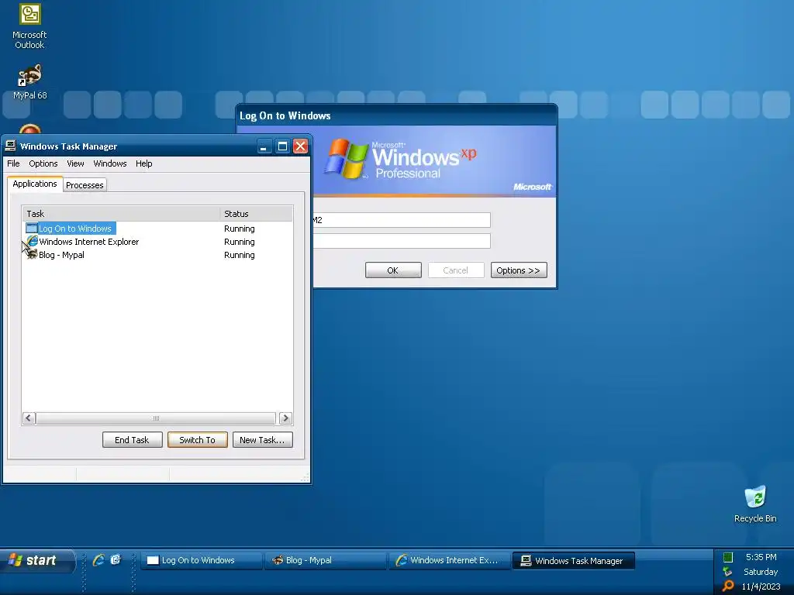Viewport: 794px width, 595px height.
Task: Click the New Task... button
Action: point(262,440)
